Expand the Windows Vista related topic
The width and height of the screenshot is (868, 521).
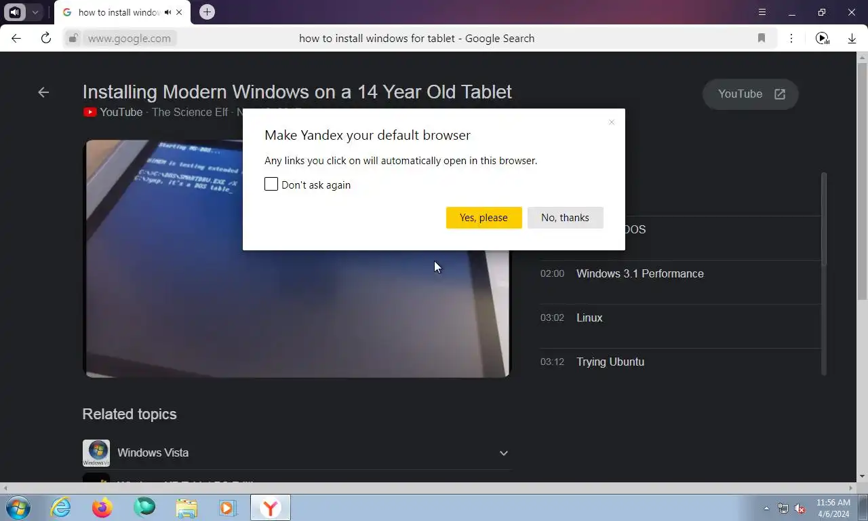(503, 453)
